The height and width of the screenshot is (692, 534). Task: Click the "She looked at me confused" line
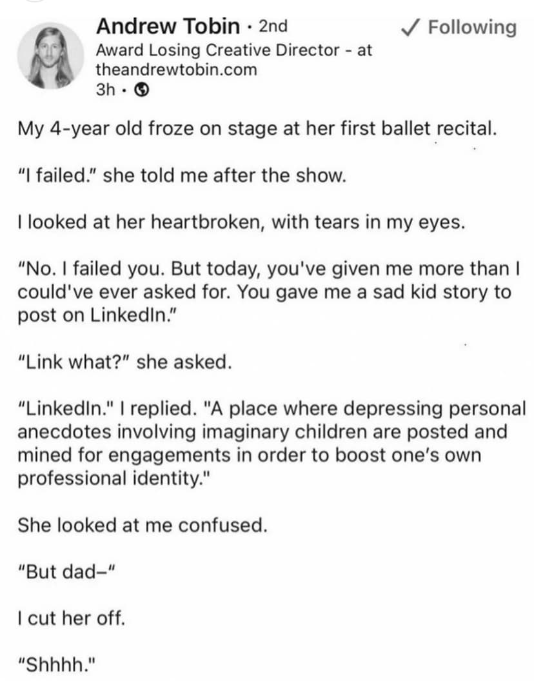point(142,524)
